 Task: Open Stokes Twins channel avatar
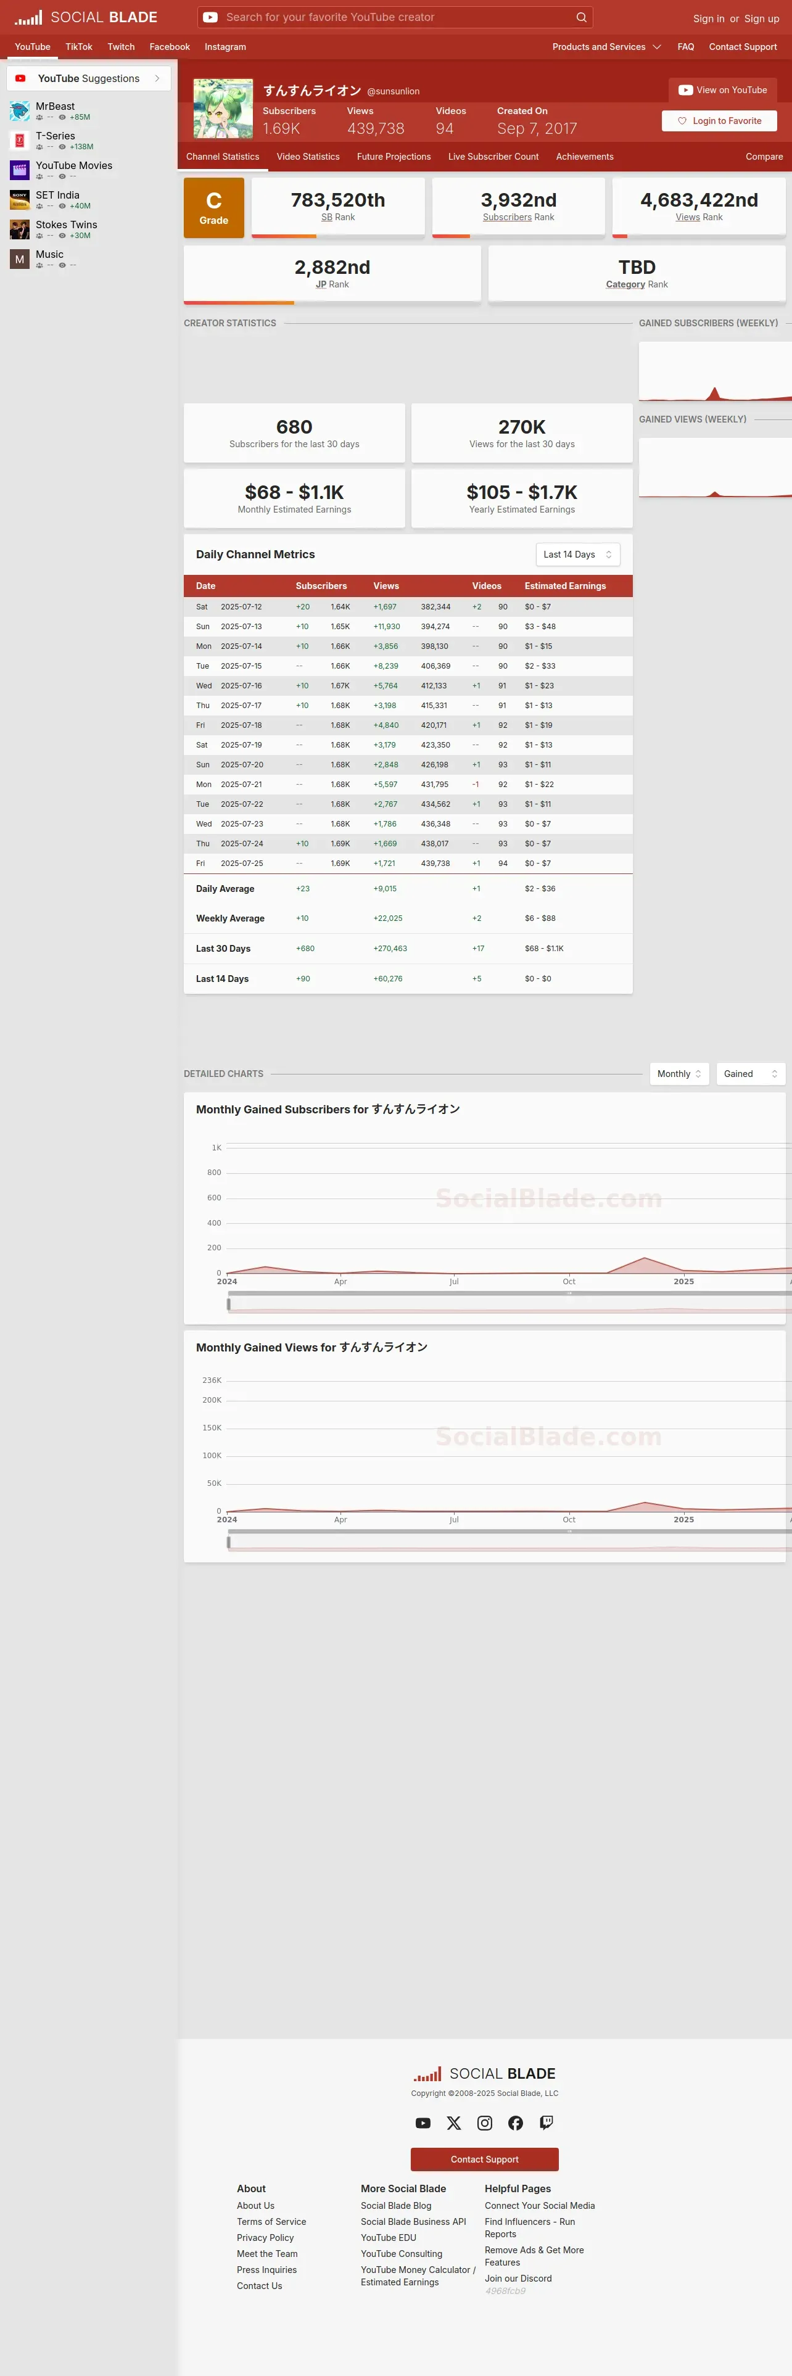pyautogui.click(x=19, y=229)
